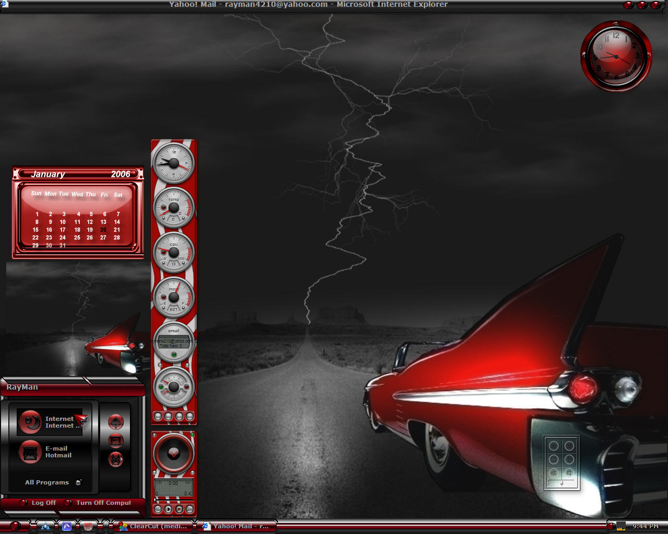Screen dimensions: 668x534
Task: Click the blue 'A' quick launch icon
Action: click(67, 526)
